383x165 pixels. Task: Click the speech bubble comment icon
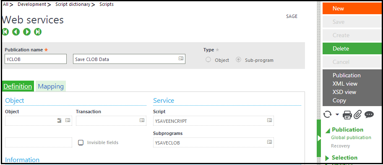coord(369,114)
